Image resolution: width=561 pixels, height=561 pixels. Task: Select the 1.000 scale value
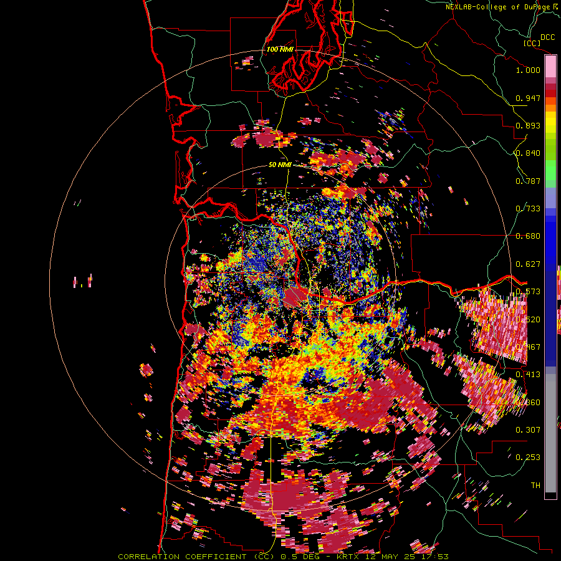(x=528, y=70)
